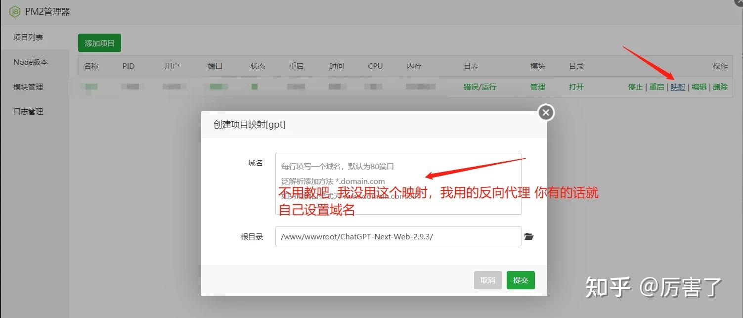Click the 日志 column header

(471, 66)
